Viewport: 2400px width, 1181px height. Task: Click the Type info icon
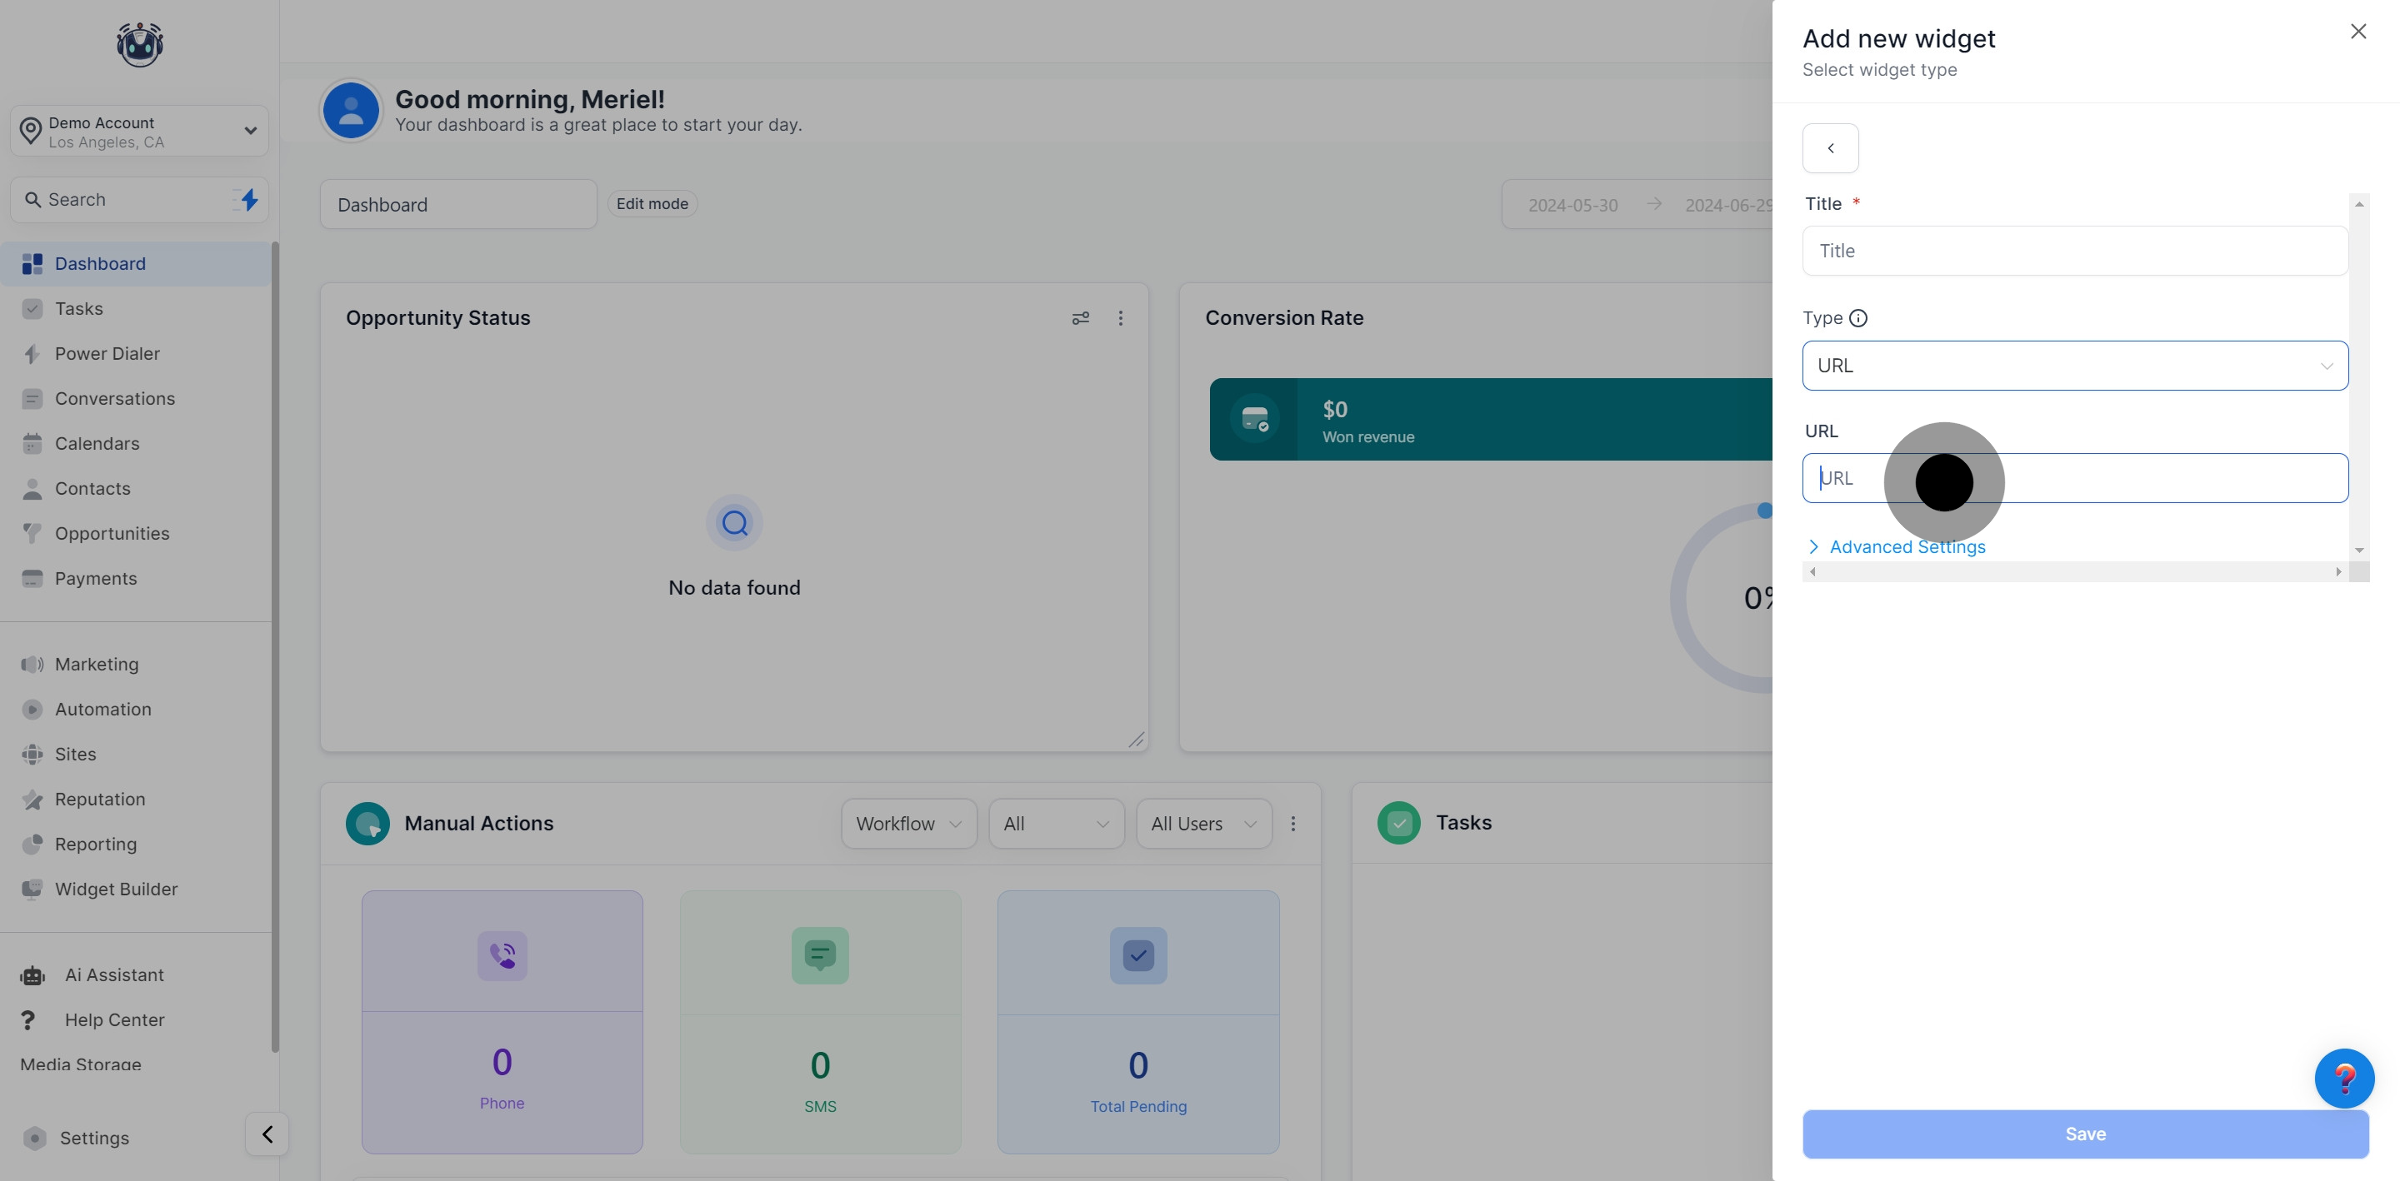[x=1857, y=318]
